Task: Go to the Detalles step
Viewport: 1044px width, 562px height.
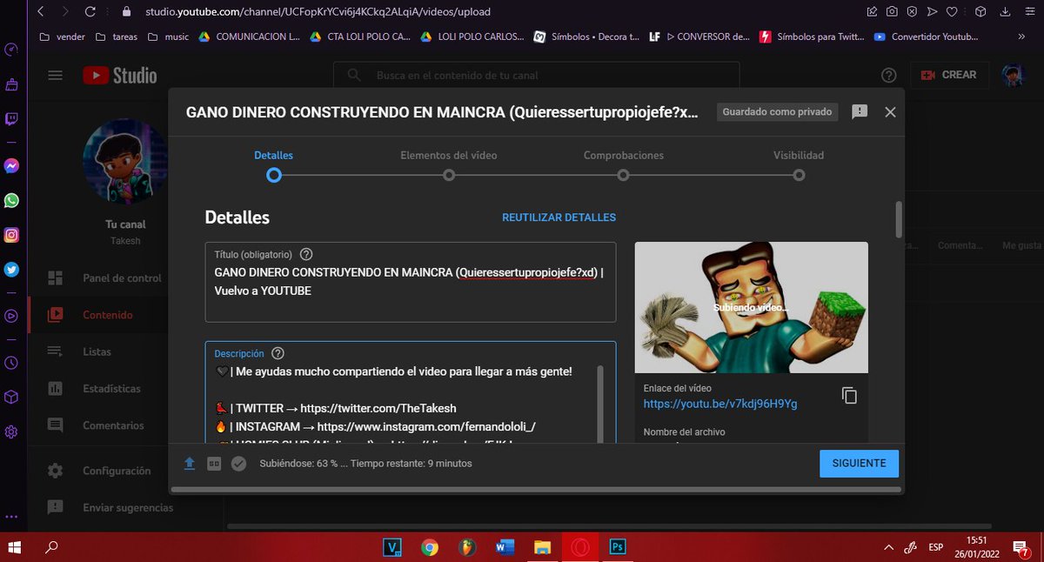Action: coord(274,165)
